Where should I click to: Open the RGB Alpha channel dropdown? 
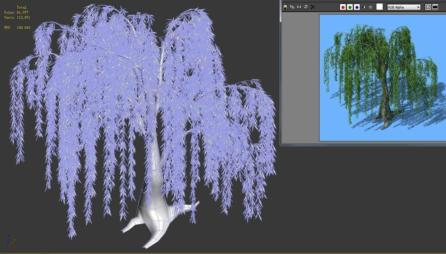pos(418,7)
